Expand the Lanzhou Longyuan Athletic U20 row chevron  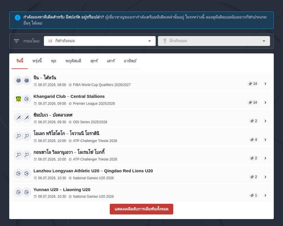click(265, 177)
